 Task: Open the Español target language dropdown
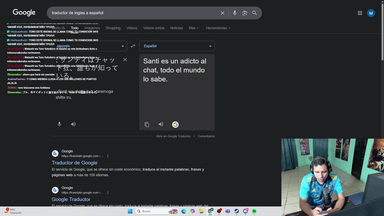tap(177, 46)
